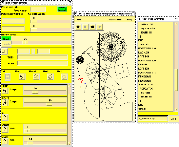The width and height of the screenshot is (179, 147).
Task: Click the LEFT turn arrow icon
Action: point(5,91)
